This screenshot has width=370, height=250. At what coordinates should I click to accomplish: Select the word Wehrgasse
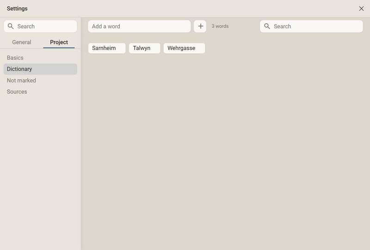184,48
